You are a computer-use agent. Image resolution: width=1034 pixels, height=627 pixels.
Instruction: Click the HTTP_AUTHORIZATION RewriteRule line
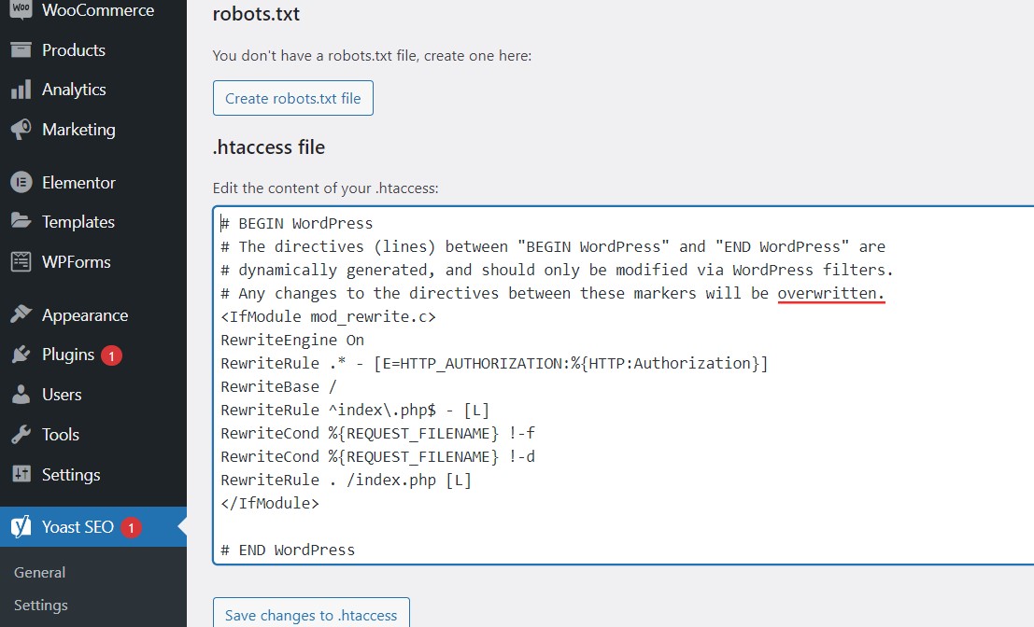pos(494,364)
